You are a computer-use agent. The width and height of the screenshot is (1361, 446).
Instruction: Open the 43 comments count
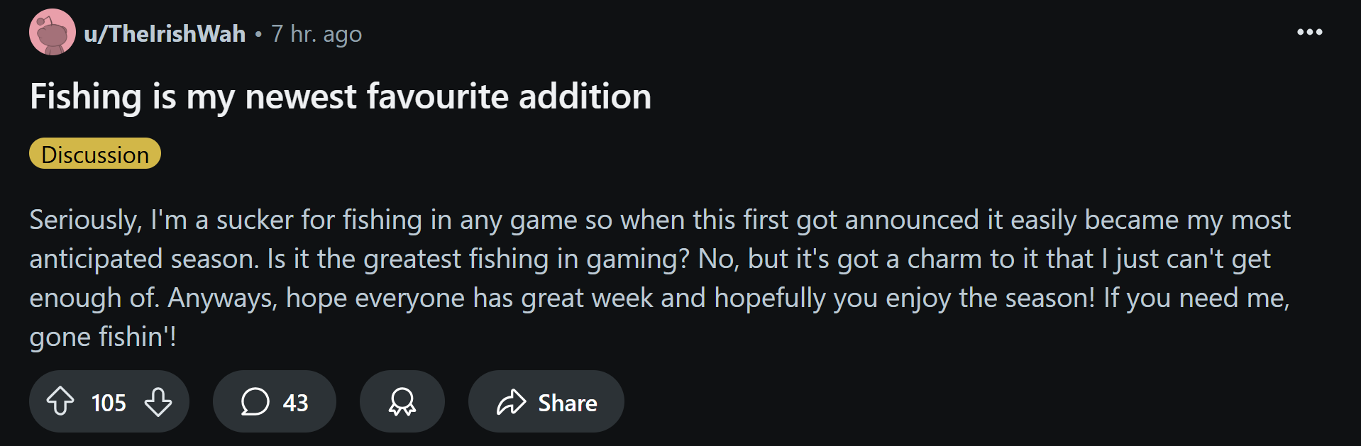[295, 403]
